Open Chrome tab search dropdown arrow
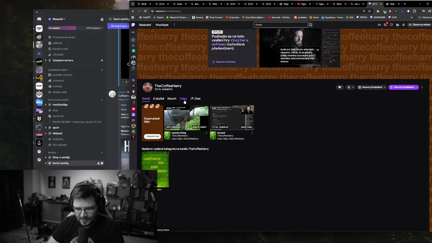Screen dimensions: 432x243 (133, 4)
